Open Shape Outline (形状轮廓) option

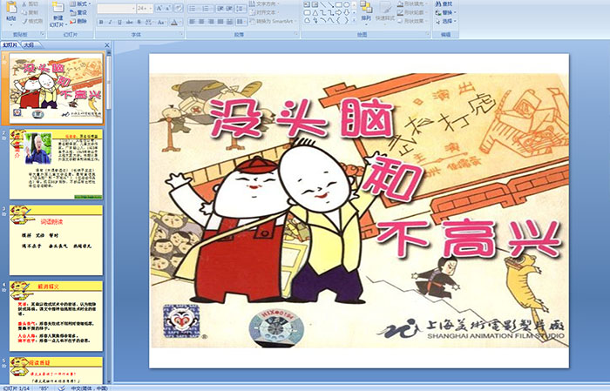413,12
